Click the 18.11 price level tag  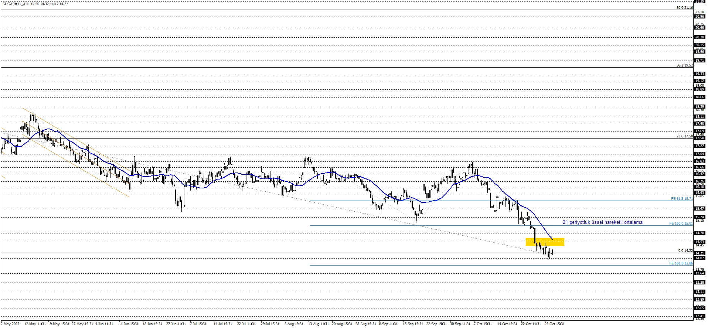pyautogui.click(x=699, y=117)
